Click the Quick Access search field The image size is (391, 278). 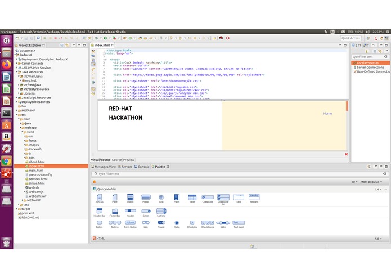350,38
